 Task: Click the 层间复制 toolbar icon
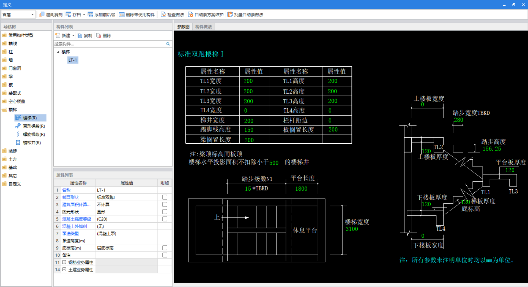coord(42,14)
